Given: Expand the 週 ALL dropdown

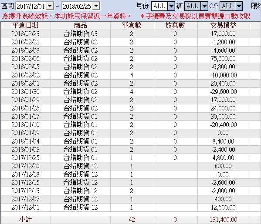Looking at the screenshot, I should (204, 6).
